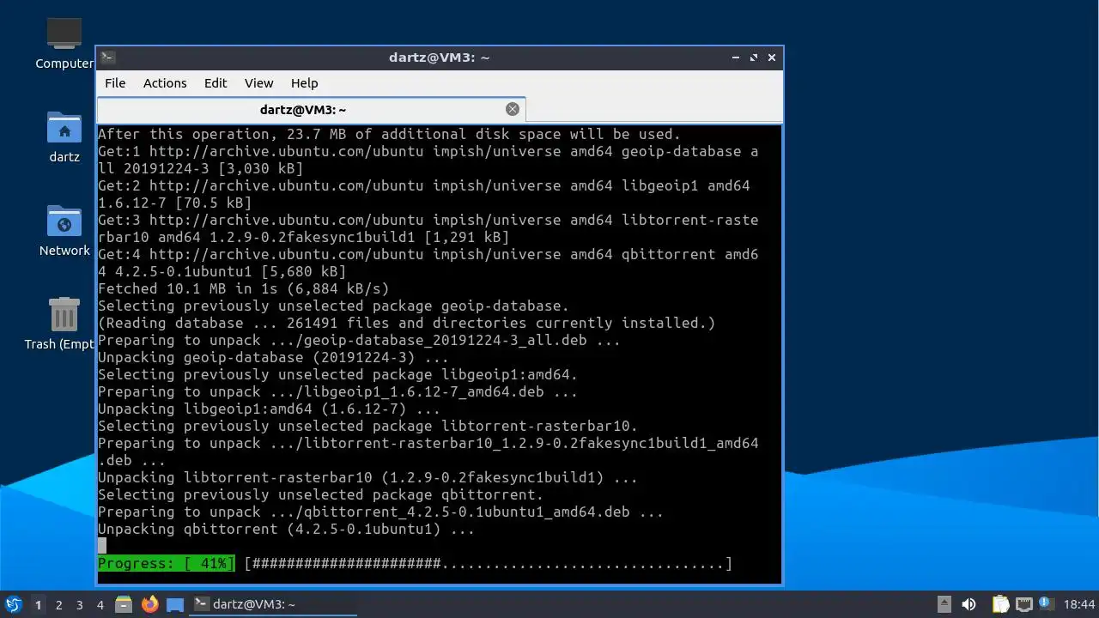
Task: Open the dartz home folder desktop icon
Action: pyautogui.click(x=64, y=136)
